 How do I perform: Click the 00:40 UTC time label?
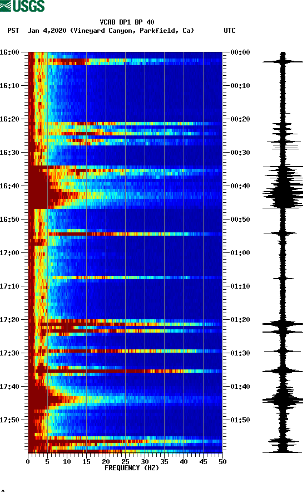pyautogui.click(x=240, y=186)
